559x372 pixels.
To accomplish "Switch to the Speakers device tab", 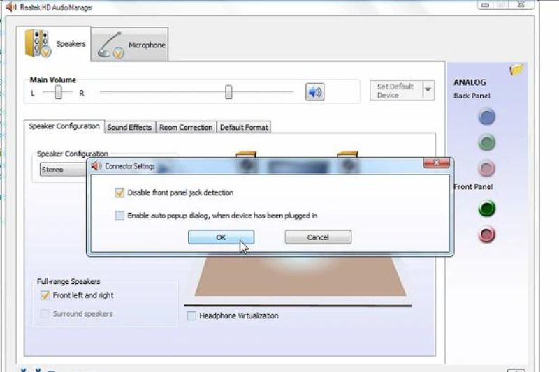I will click(54, 44).
